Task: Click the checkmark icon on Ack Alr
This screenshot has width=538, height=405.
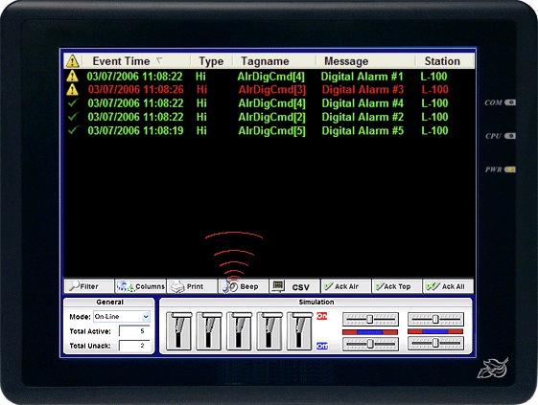Action: (x=328, y=286)
